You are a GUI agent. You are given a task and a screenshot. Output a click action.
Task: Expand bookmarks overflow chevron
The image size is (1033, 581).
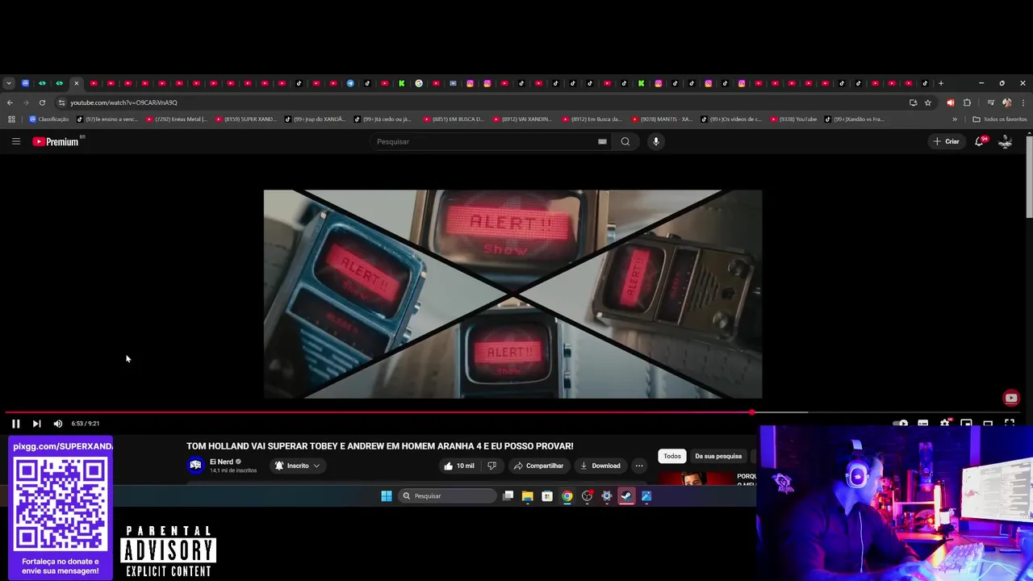tap(955, 119)
